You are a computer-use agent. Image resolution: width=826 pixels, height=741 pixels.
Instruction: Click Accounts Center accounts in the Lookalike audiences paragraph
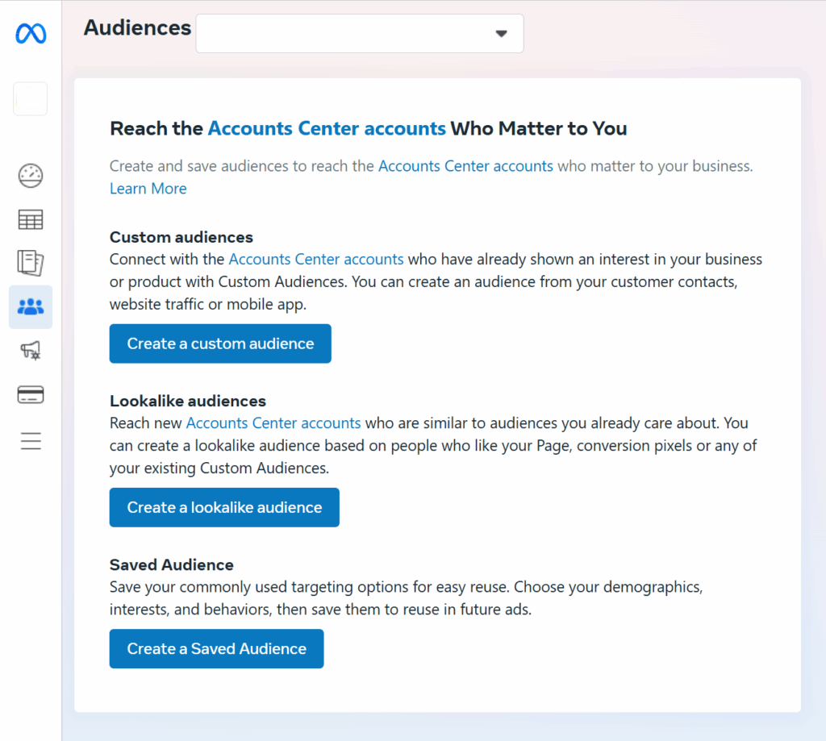point(273,423)
